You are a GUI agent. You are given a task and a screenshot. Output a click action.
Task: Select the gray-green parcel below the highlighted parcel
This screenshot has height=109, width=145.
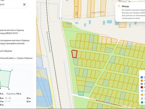pyautogui.click(x=76, y=61)
